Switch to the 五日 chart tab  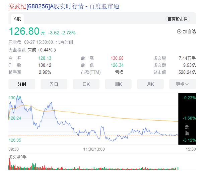click(54, 84)
